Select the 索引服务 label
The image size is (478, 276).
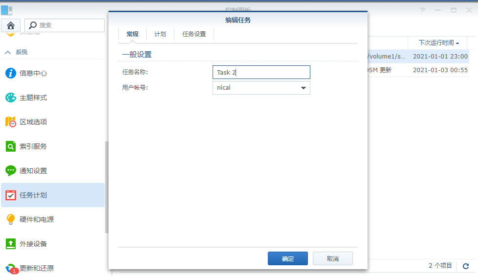tap(33, 146)
